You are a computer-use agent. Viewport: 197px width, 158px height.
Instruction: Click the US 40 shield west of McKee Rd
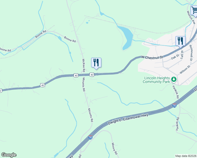(x=76, y=76)
